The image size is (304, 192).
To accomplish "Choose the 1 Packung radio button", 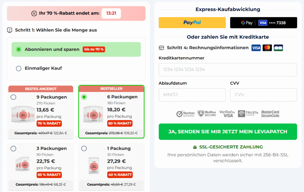I will (x=84, y=149).
